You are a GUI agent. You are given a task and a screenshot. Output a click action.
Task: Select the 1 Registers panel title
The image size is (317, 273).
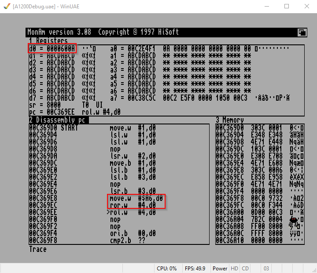coord(48,40)
